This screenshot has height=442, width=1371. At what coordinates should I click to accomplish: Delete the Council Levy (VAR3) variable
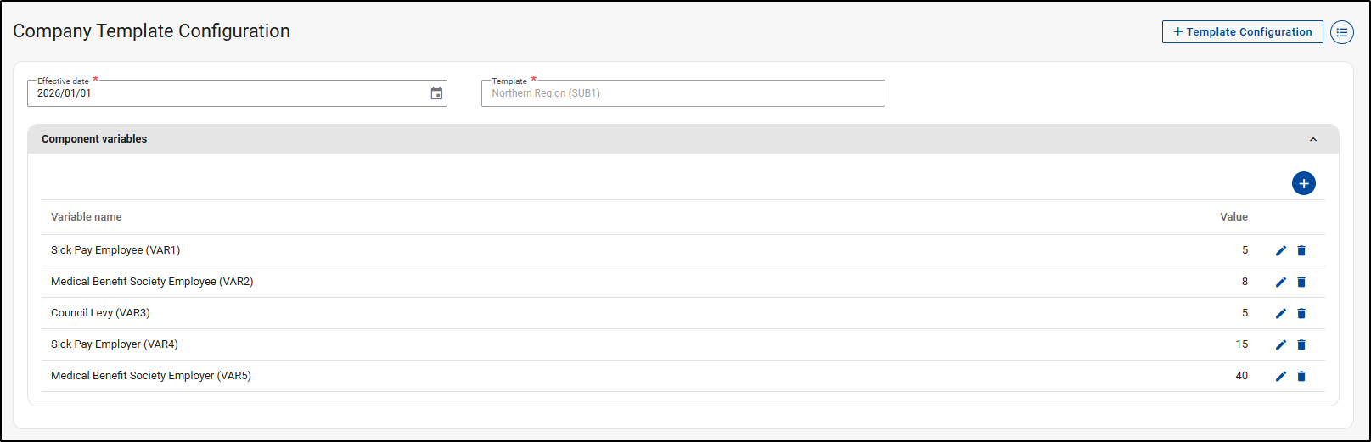click(1301, 313)
